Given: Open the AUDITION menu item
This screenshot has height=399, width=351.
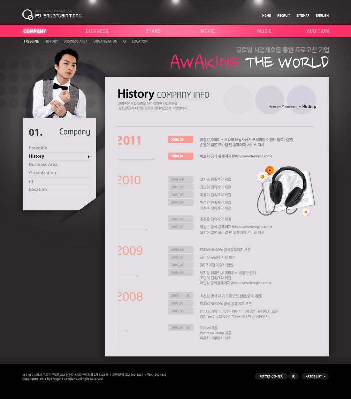Looking at the screenshot, I should (x=317, y=31).
